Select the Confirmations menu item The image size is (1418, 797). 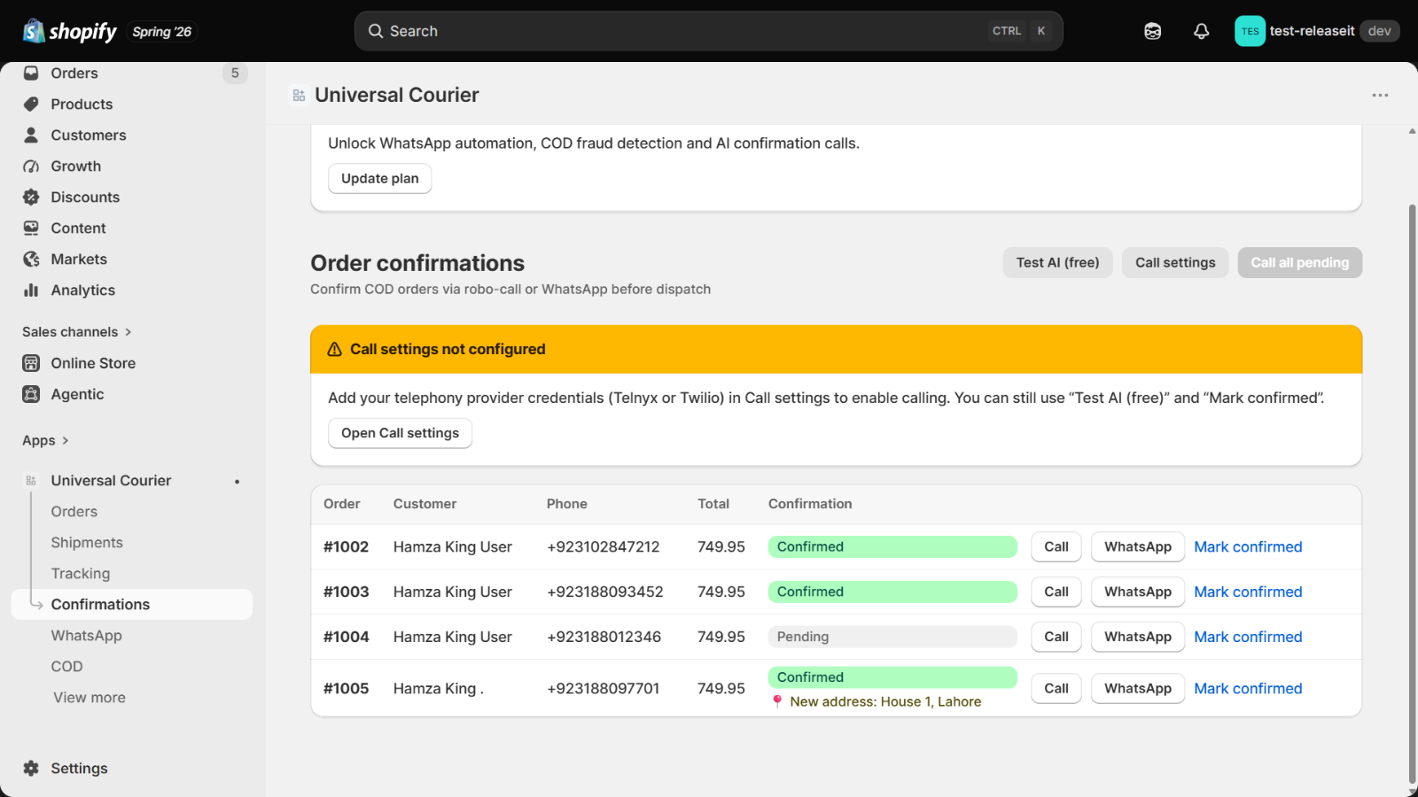132,604
